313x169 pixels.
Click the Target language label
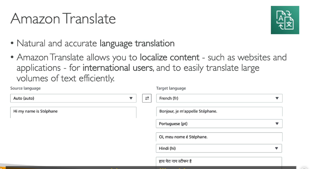pos(171,88)
